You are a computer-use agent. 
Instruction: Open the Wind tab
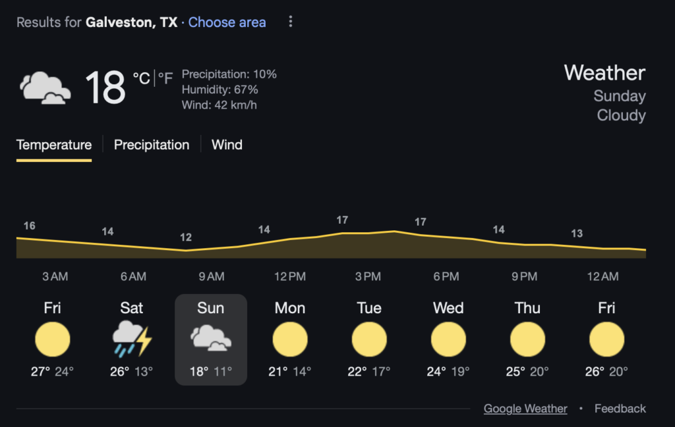[x=227, y=145]
